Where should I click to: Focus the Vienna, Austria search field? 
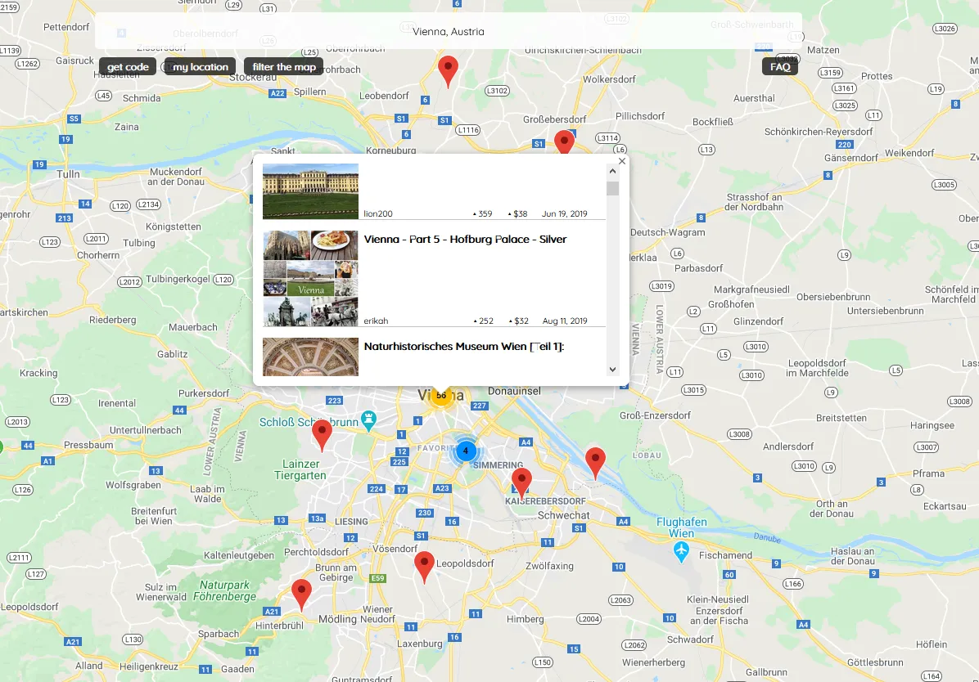point(449,31)
